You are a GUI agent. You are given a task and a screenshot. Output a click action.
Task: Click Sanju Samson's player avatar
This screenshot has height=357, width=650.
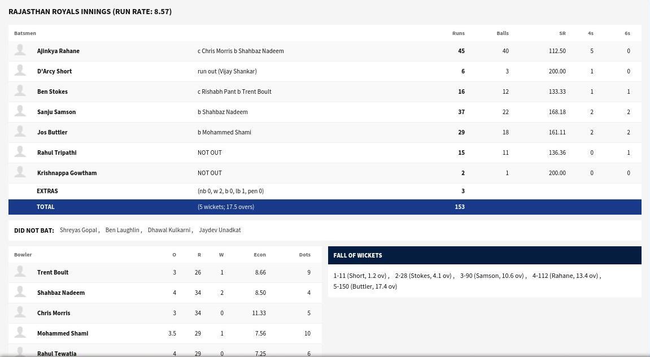click(x=20, y=111)
